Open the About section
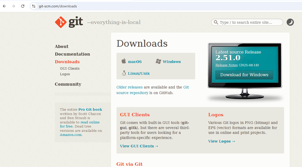This screenshot has height=167, width=302. 62,46
